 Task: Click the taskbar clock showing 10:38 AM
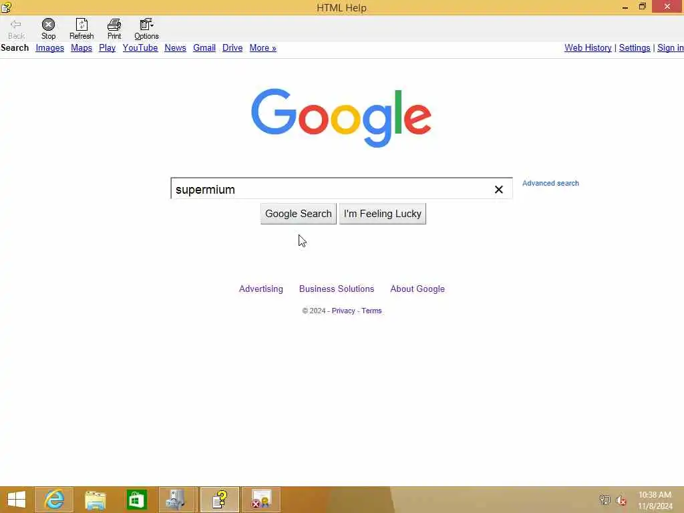[x=655, y=500]
